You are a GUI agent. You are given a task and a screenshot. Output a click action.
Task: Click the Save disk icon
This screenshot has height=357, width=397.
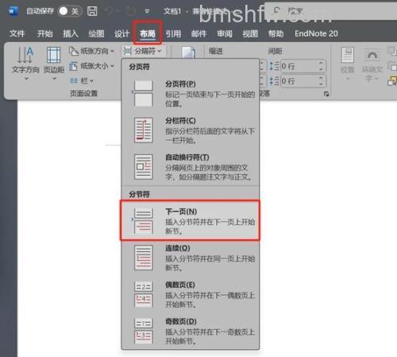click(x=92, y=11)
